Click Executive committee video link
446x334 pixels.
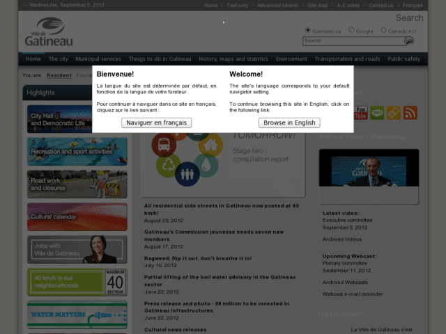coord(347,220)
